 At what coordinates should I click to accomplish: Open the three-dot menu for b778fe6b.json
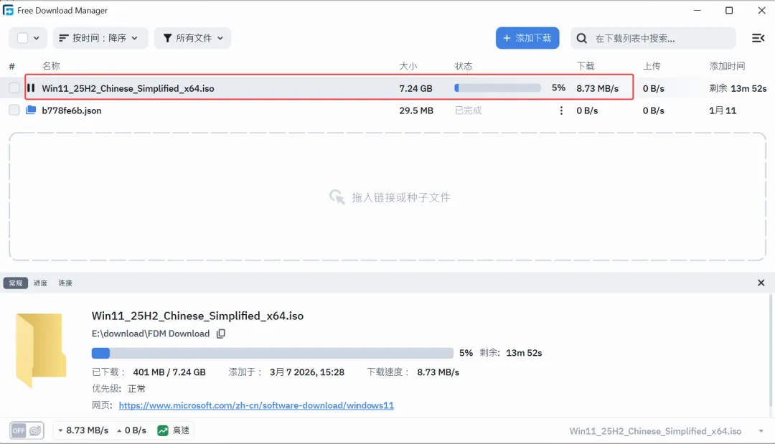[x=561, y=110]
